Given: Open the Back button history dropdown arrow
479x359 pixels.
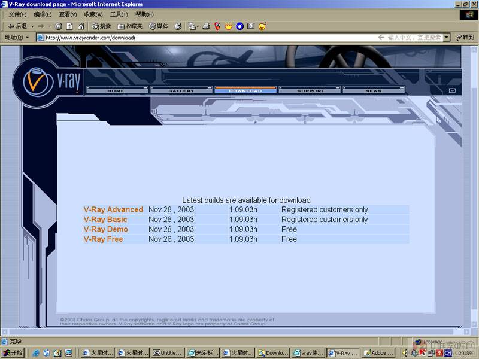Looking at the screenshot, I should click(x=32, y=26).
